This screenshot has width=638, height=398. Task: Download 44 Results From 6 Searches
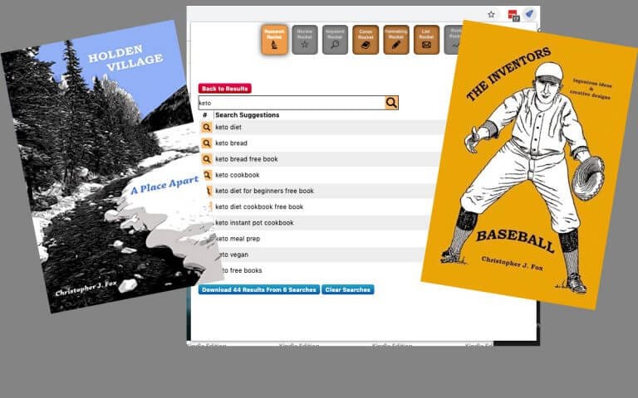click(x=259, y=289)
